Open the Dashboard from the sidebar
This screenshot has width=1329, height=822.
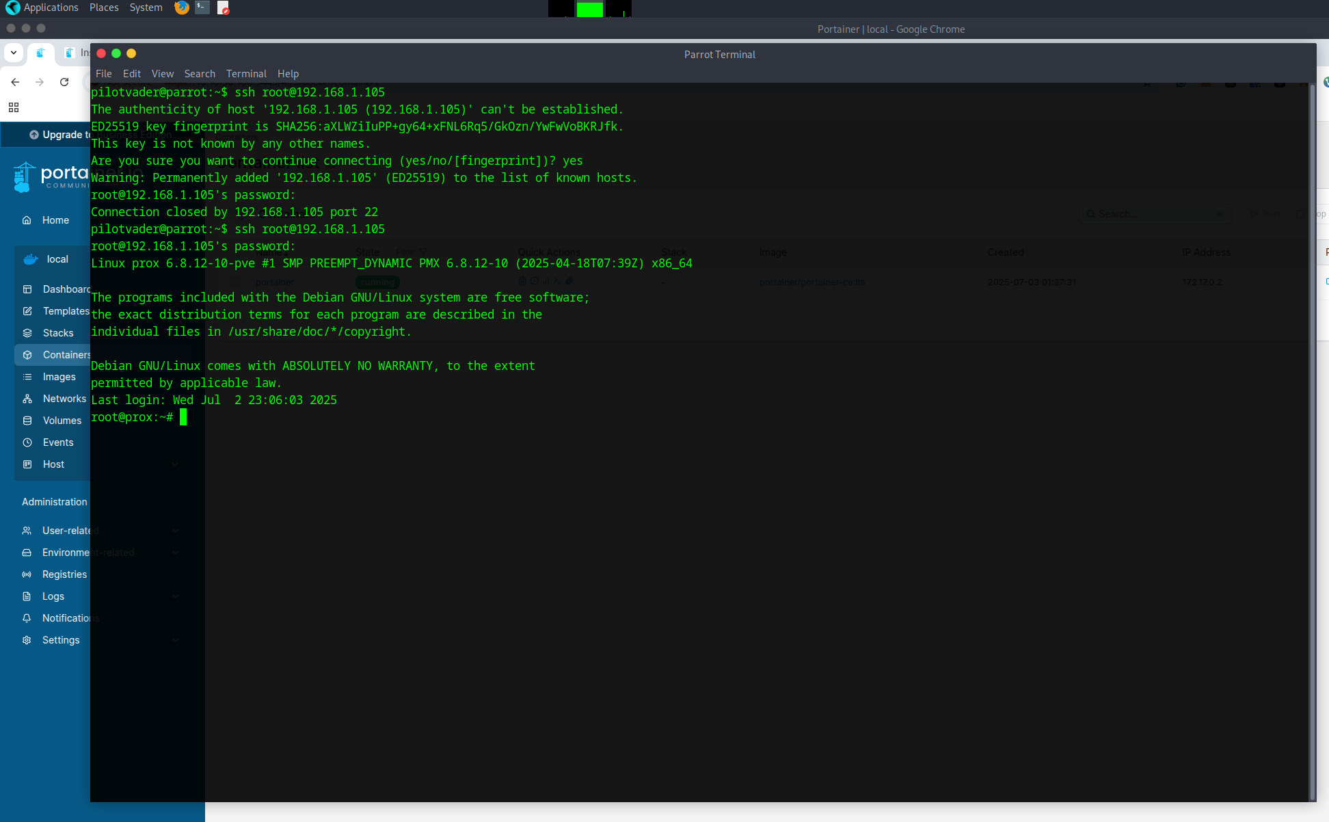click(x=66, y=289)
